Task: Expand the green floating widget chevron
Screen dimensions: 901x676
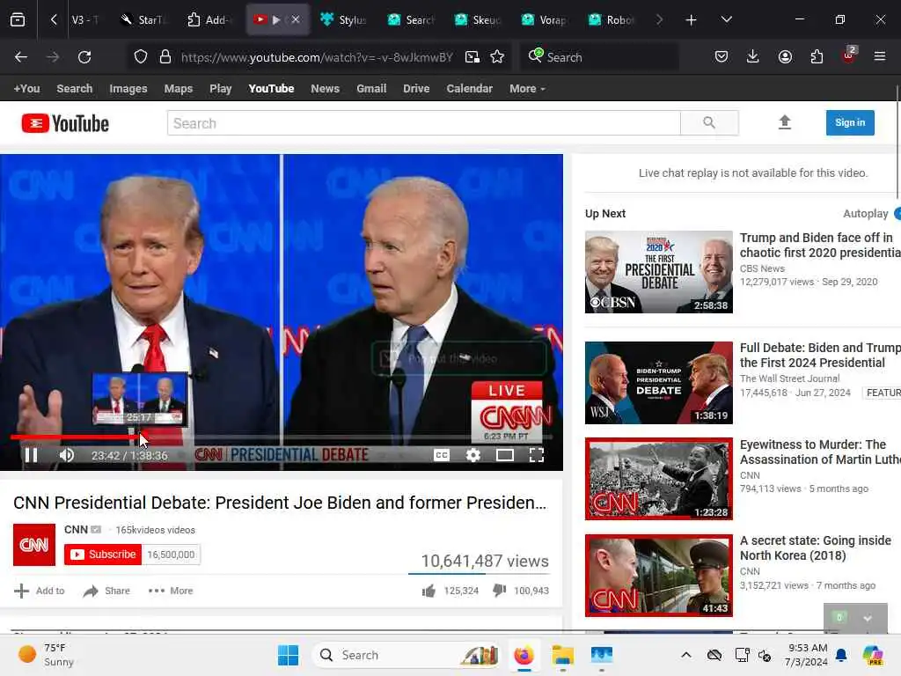Action: tap(868, 618)
